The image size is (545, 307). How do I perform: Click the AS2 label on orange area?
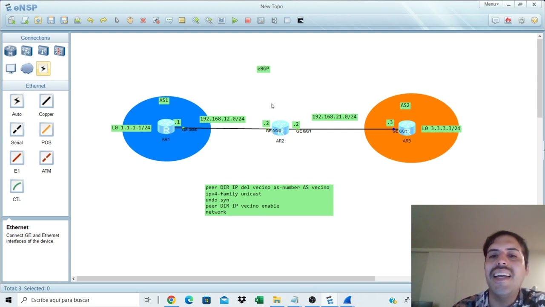pyautogui.click(x=405, y=105)
